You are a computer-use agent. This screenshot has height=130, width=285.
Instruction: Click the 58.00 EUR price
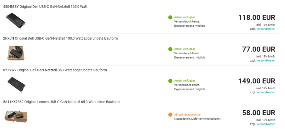click(259, 113)
